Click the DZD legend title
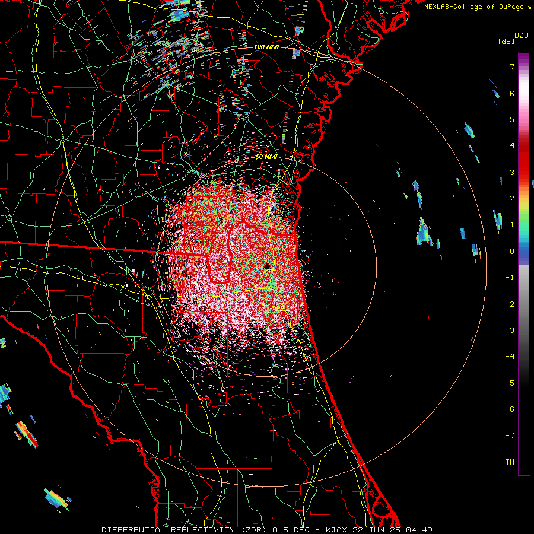 pos(522,36)
